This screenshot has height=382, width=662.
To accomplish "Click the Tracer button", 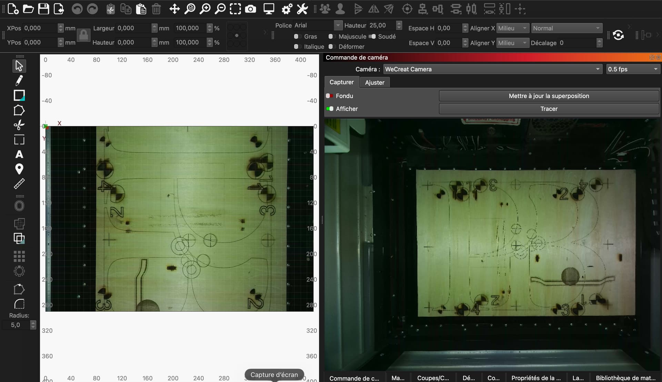I will pos(549,109).
